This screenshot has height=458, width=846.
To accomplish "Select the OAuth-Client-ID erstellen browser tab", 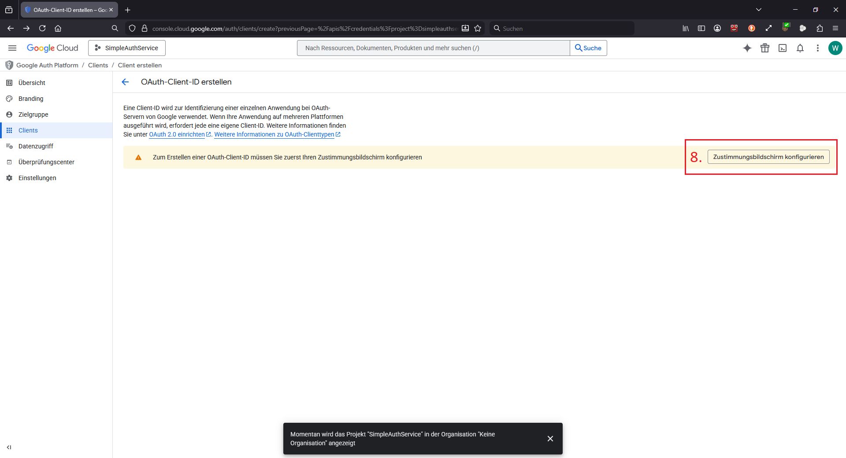I will point(70,10).
